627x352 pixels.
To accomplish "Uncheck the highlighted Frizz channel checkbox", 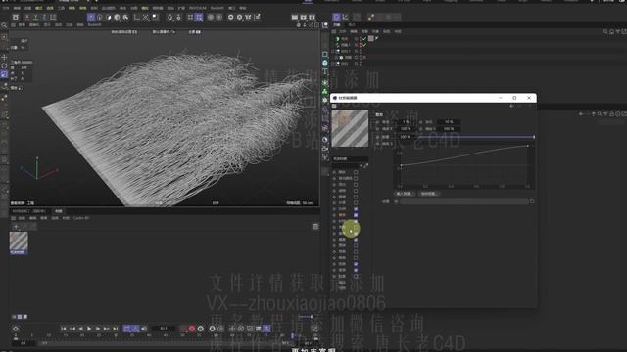I will [356, 215].
